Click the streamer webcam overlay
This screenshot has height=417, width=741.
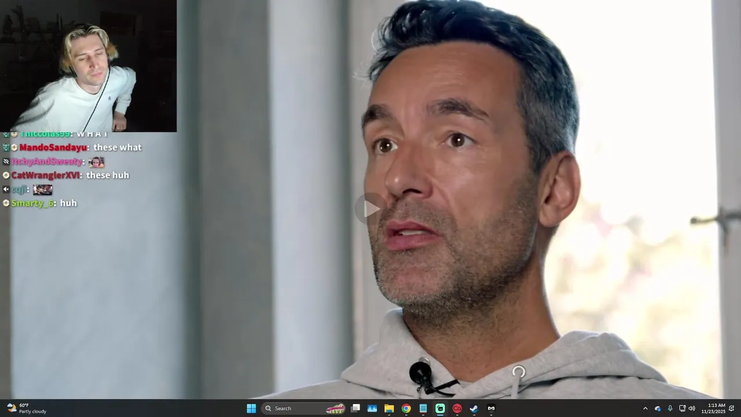tap(88, 66)
